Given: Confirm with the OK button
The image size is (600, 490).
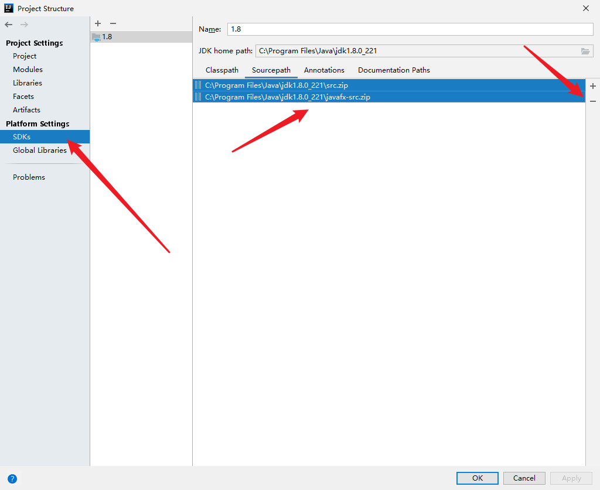Looking at the screenshot, I should (477, 478).
